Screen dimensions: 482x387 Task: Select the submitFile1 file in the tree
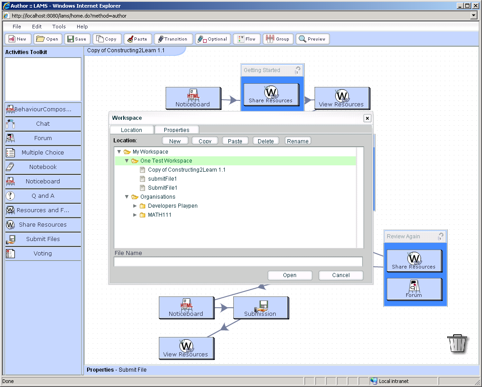click(x=162, y=179)
